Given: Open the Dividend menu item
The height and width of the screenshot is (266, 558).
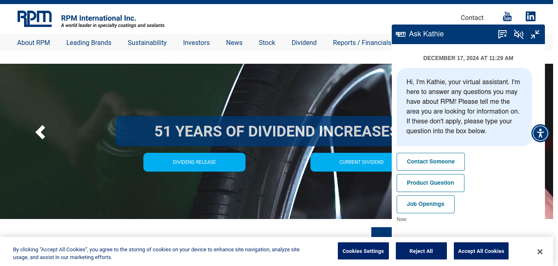Looking at the screenshot, I should tap(304, 42).
